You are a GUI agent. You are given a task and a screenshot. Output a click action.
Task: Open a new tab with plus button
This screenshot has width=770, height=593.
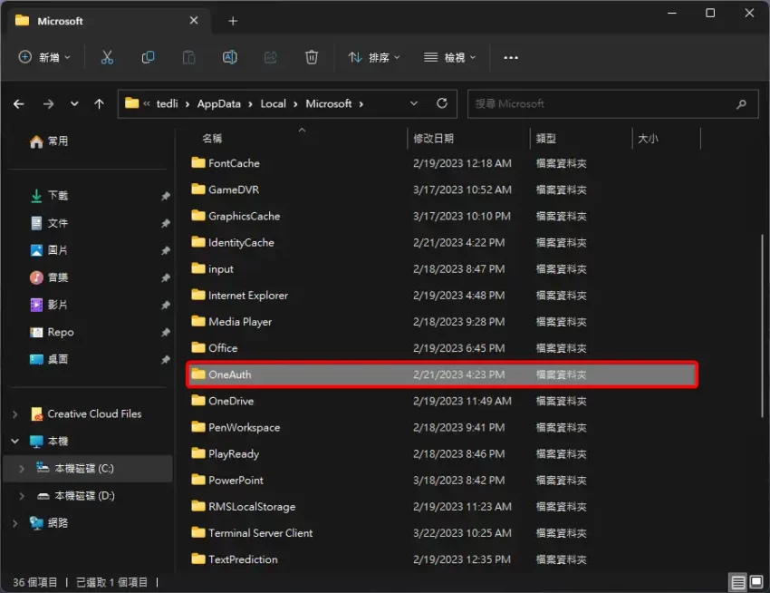click(x=233, y=21)
